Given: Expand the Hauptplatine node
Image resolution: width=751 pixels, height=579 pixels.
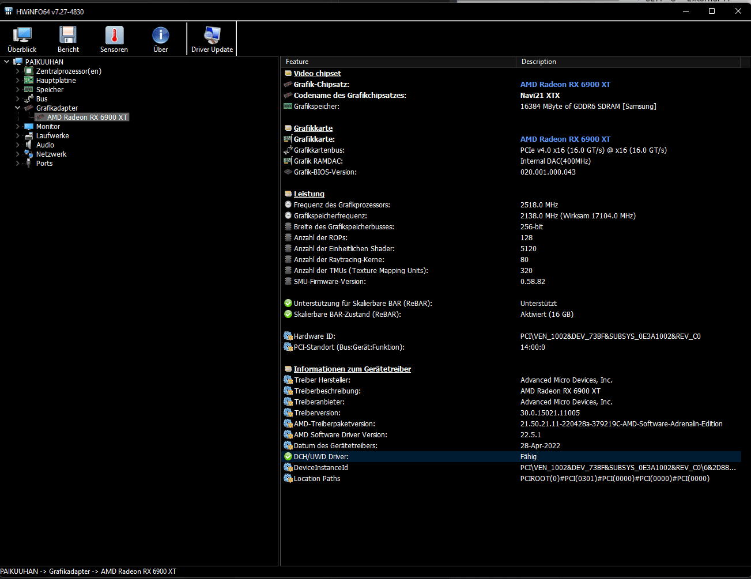Looking at the screenshot, I should pos(17,80).
